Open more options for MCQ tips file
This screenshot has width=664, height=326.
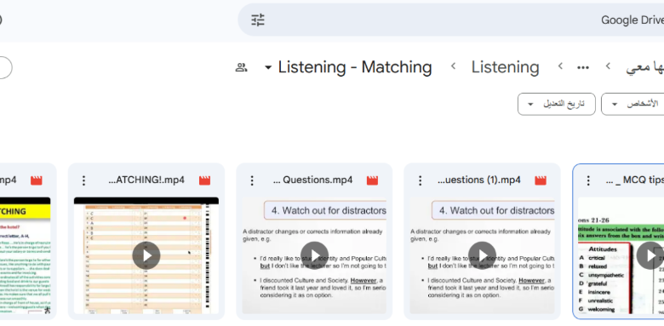click(x=588, y=180)
